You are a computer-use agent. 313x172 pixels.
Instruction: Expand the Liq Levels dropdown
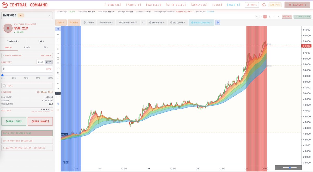pos(178,22)
